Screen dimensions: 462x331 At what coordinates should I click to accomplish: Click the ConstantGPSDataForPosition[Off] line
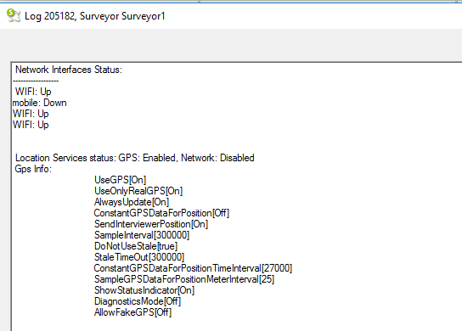point(161,213)
